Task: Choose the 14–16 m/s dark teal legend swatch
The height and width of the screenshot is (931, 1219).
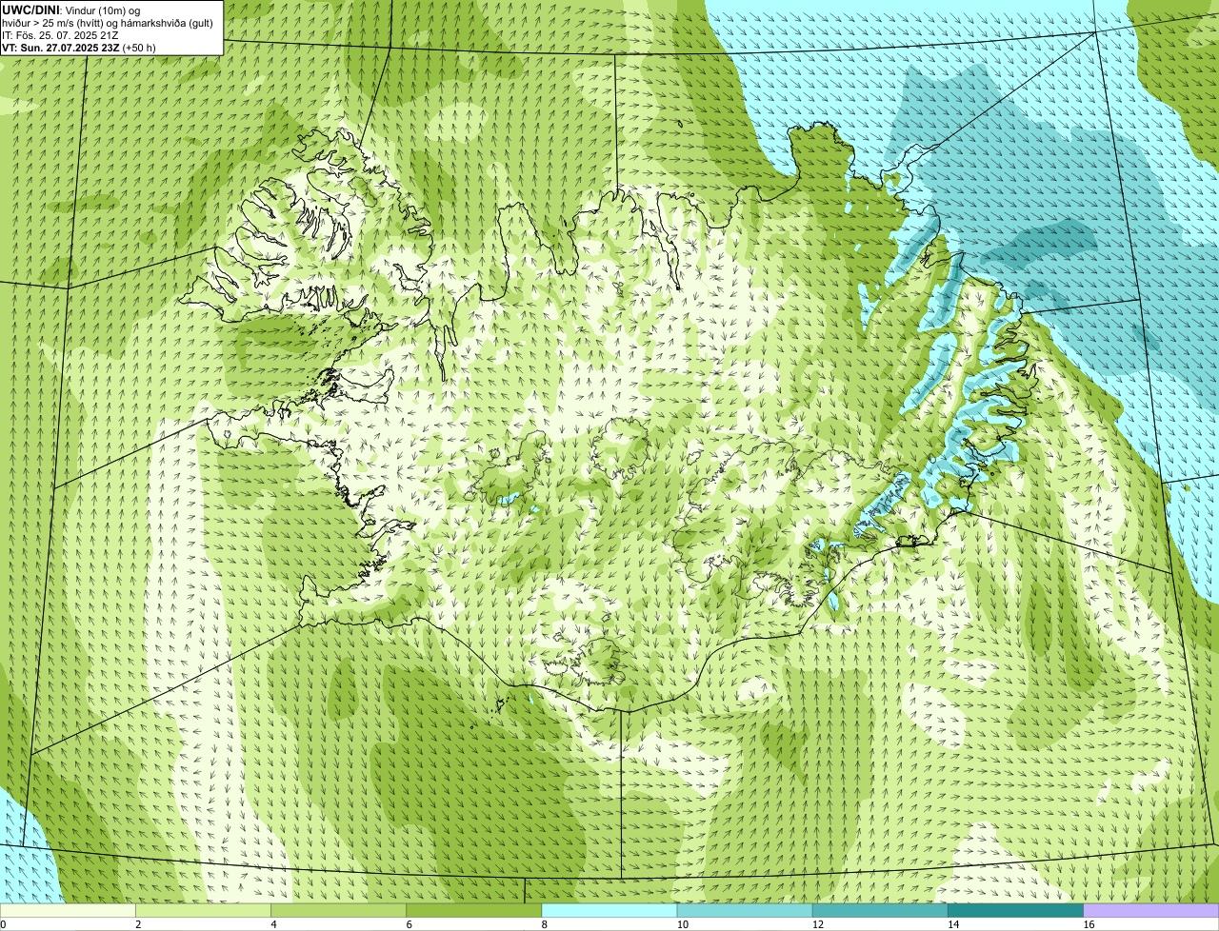Action: 1016,911
